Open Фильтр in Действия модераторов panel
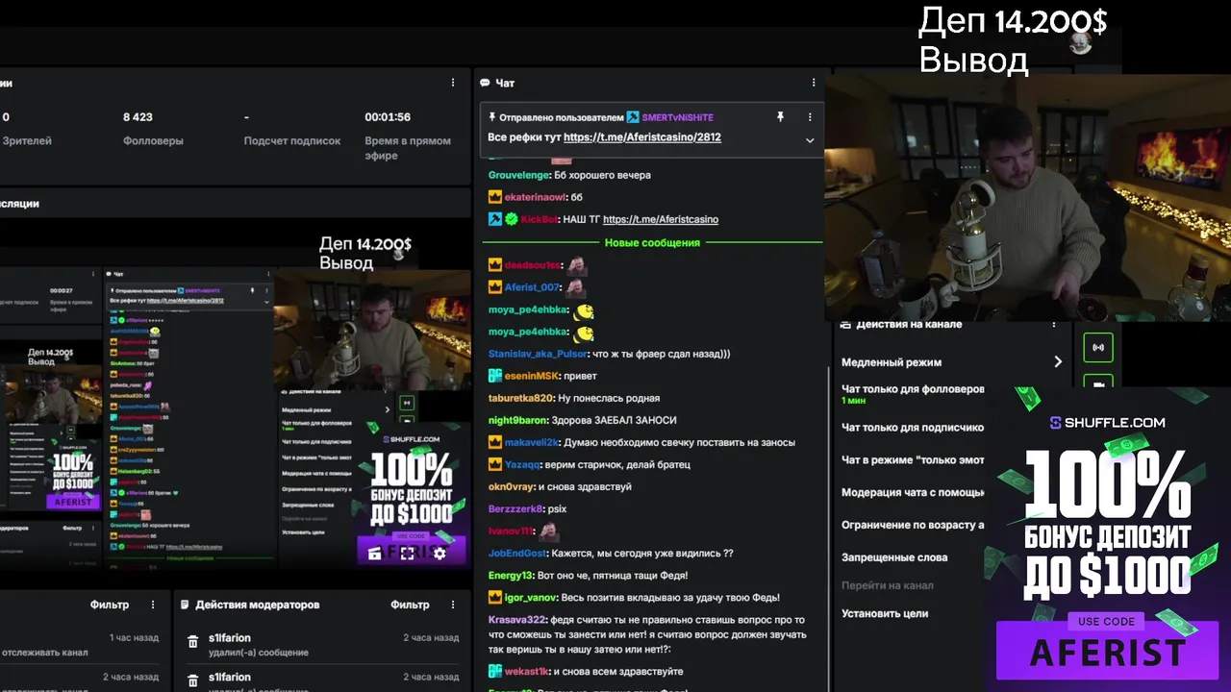Screen dimensions: 1231x692 (410, 605)
